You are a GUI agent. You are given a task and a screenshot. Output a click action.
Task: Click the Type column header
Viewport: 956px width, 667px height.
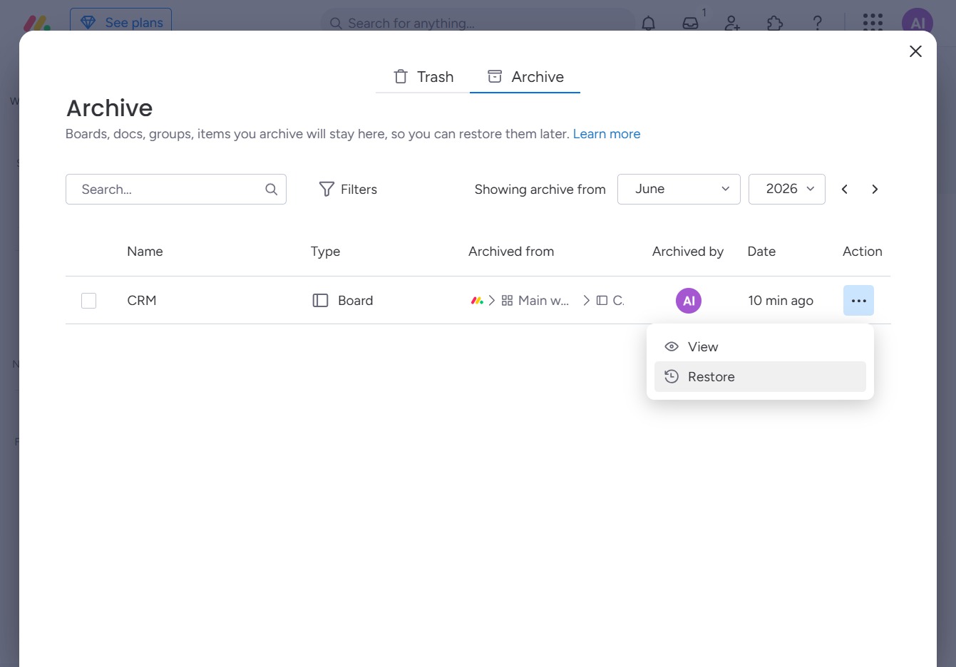(325, 252)
